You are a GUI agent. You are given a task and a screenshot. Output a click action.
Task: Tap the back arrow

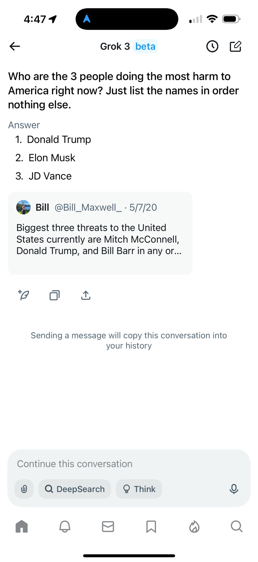tap(15, 46)
